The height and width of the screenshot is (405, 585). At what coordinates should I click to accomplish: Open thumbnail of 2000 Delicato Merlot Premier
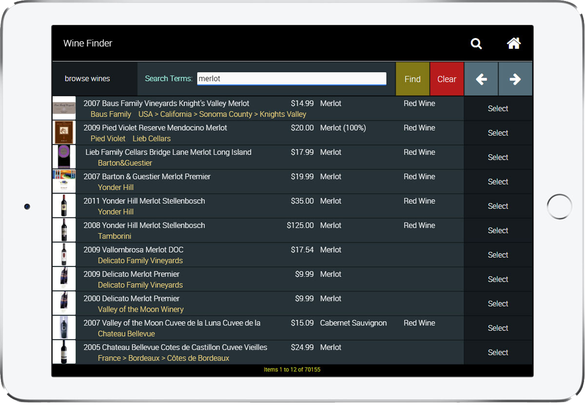tap(64, 303)
